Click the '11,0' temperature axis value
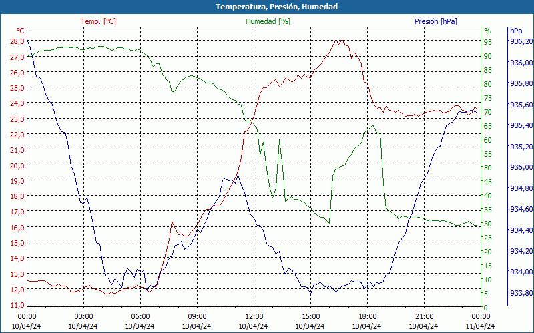This screenshot has height=333, width=534. coord(17,305)
